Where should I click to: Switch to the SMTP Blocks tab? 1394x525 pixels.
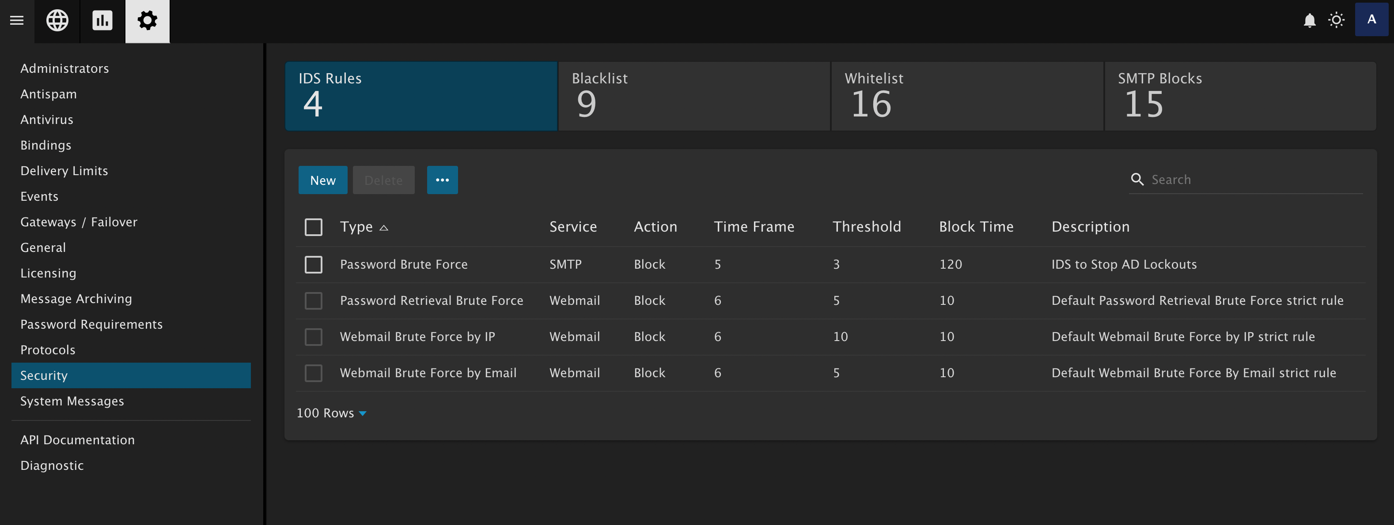click(x=1240, y=96)
